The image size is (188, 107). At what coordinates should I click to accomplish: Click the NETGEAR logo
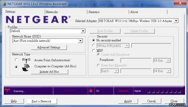[x=38, y=20]
